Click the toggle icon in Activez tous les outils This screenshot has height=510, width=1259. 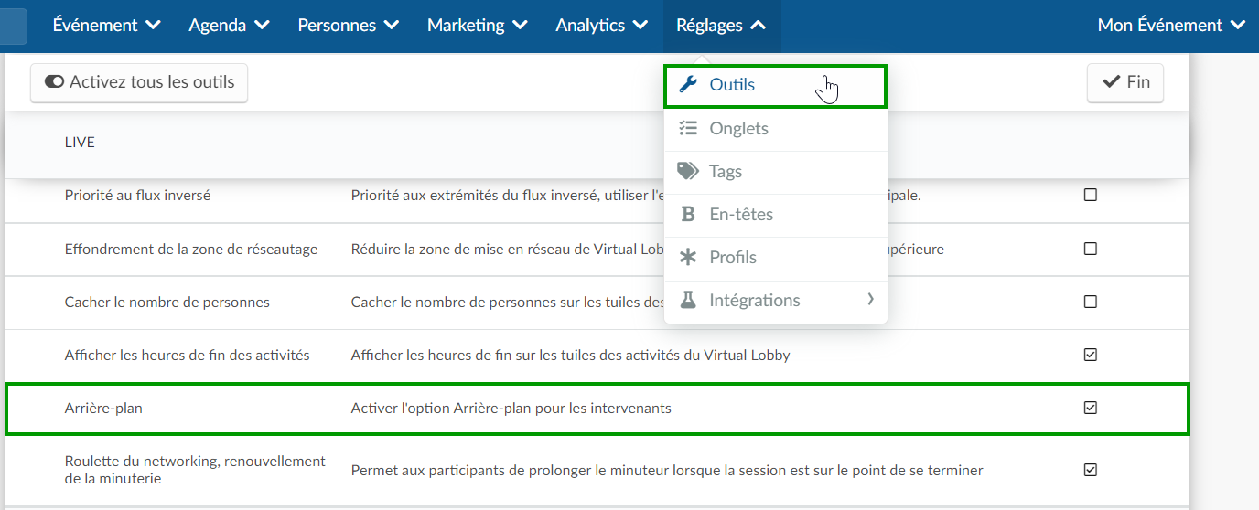[x=54, y=82]
